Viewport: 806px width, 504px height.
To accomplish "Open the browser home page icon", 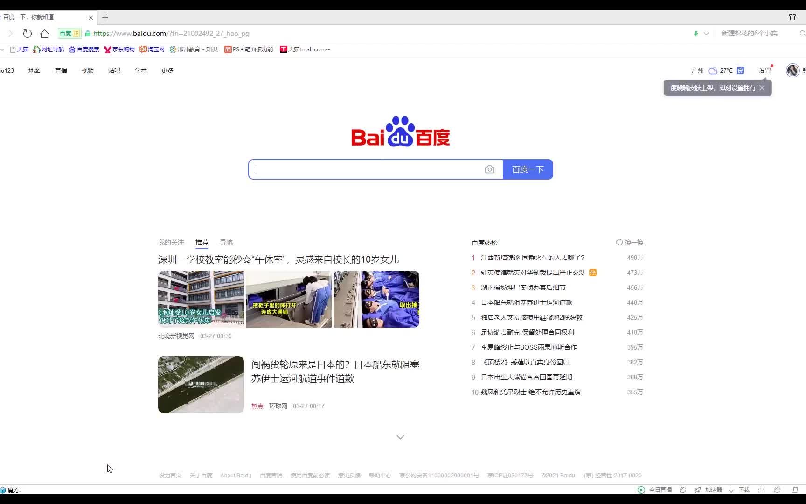I will pyautogui.click(x=44, y=34).
